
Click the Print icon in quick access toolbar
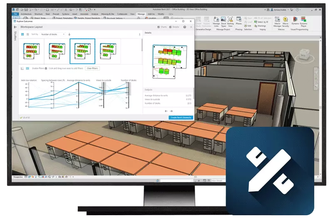(x=47, y=10)
